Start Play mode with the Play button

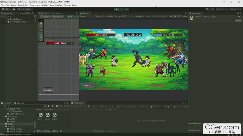[x=116, y=9]
